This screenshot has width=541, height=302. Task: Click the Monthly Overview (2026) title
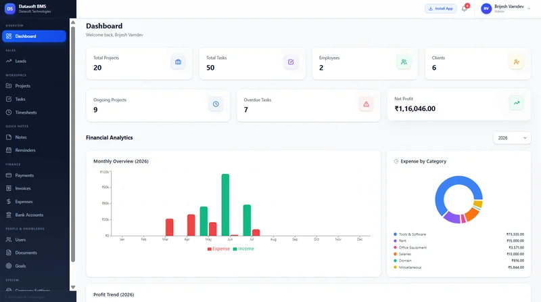(x=121, y=161)
